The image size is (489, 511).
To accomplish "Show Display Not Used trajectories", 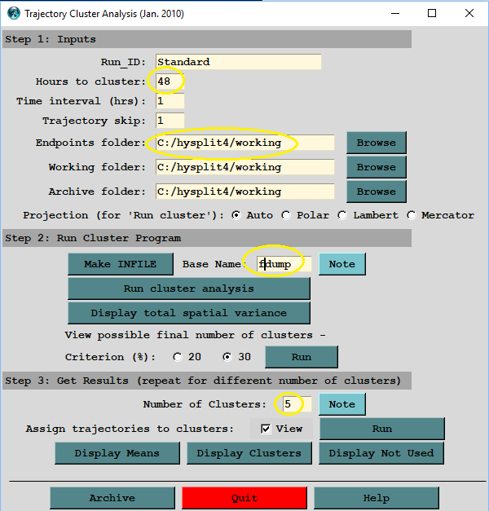I will pyautogui.click(x=381, y=453).
